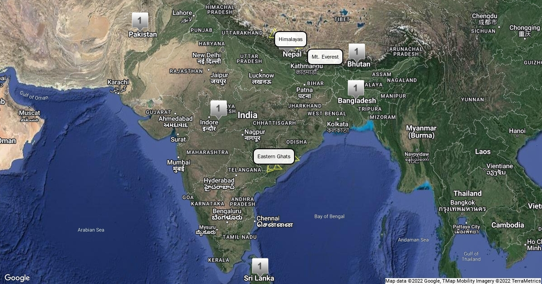This screenshot has width=542, height=284.
Task: Click the Myanmar (Burma) label
Action: (421, 132)
